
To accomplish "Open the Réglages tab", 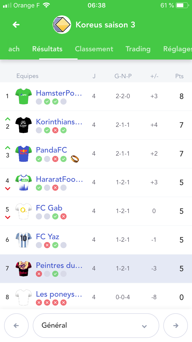I will (x=177, y=49).
